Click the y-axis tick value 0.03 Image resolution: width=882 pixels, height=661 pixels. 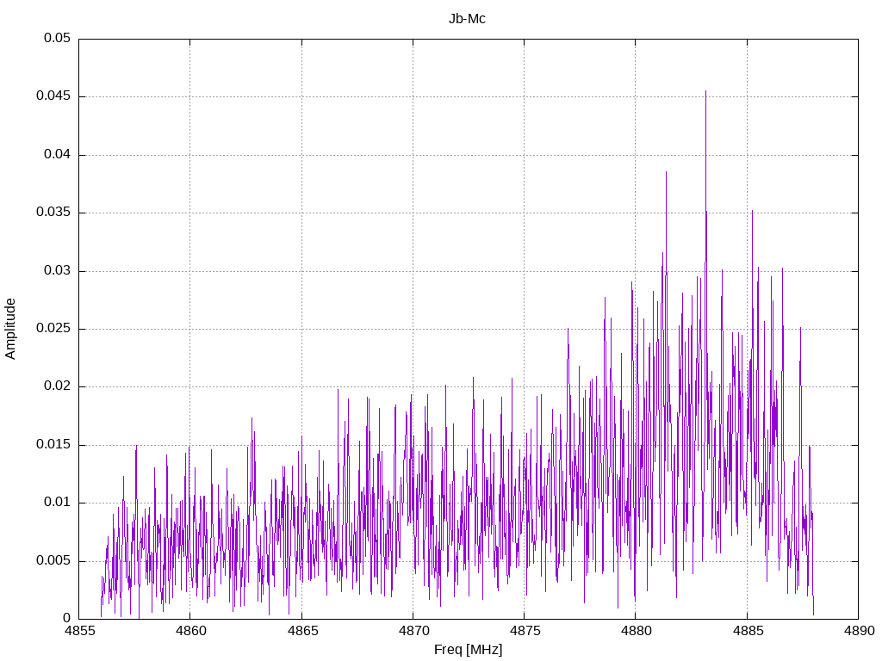pos(58,271)
